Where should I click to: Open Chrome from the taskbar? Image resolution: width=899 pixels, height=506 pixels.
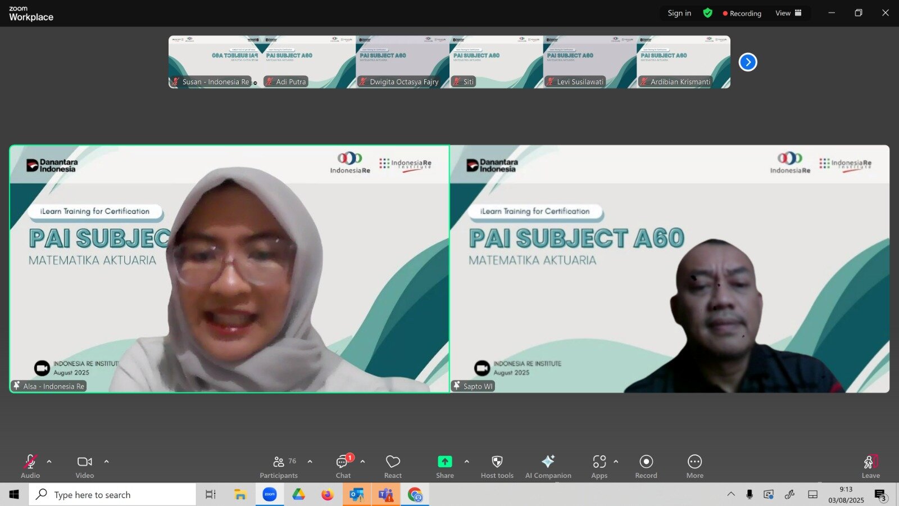point(415,495)
